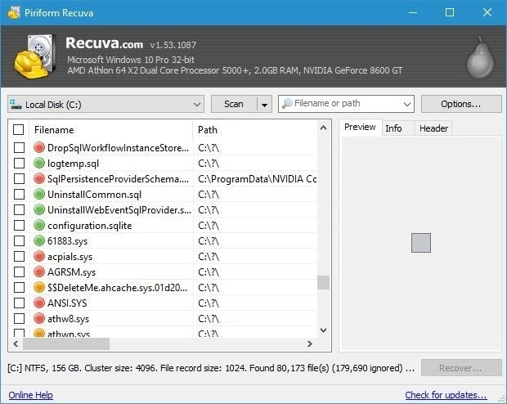Check the box for athw8.sys

pos(19,318)
